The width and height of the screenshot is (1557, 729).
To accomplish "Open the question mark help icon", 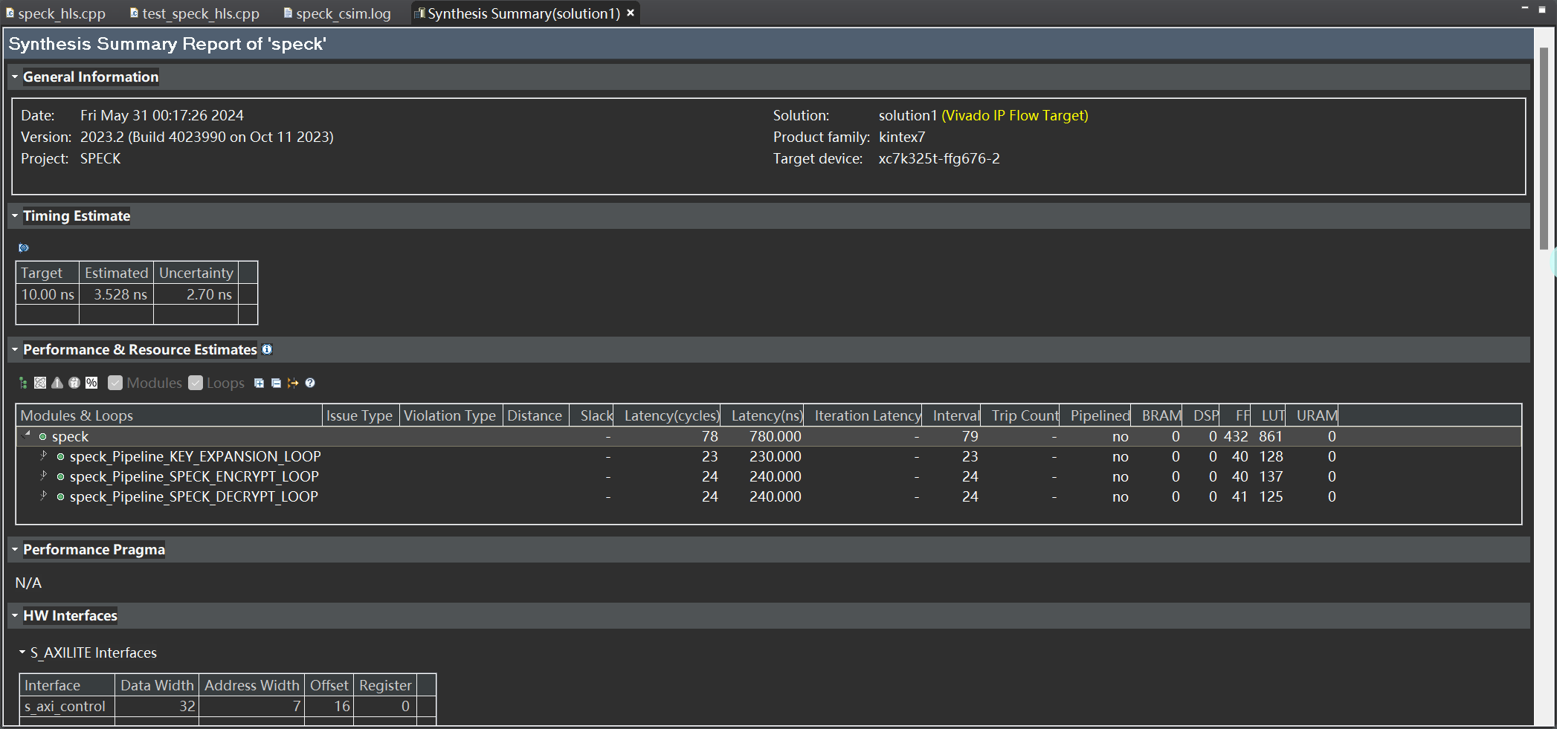I will 310,383.
